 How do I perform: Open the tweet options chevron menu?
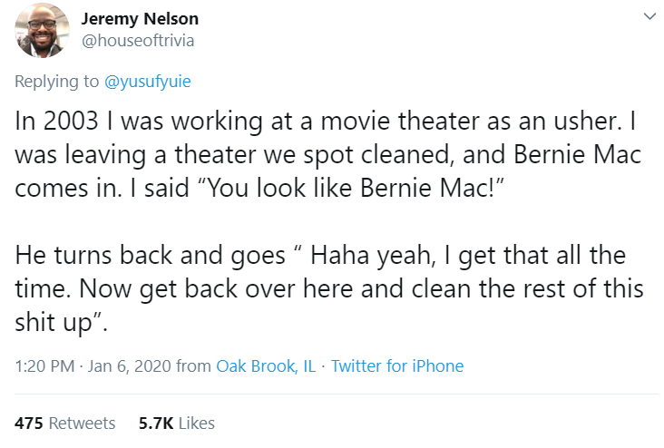pyautogui.click(x=648, y=17)
